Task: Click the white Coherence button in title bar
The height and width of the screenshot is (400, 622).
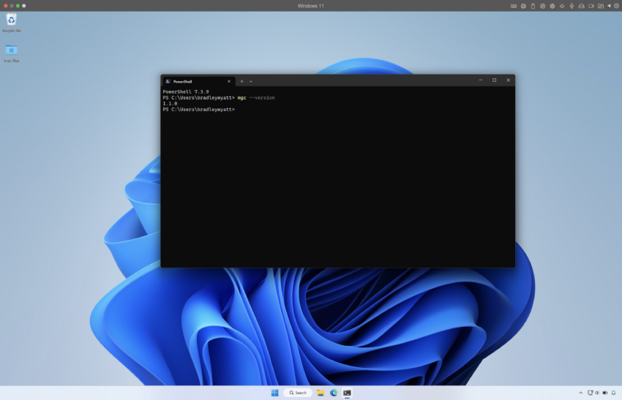Action: coord(24,6)
